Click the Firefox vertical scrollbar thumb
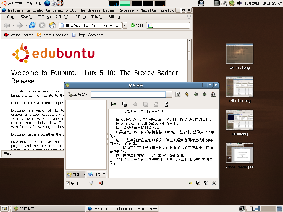The image size is (283, 212). coord(189,51)
